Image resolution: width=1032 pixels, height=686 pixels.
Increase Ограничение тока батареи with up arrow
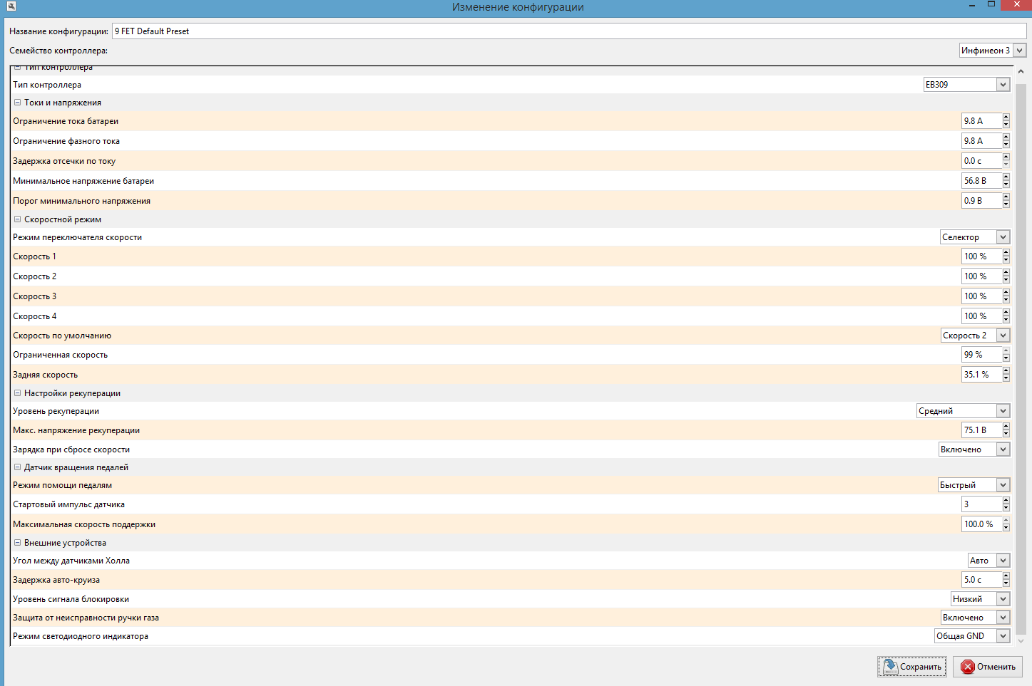pos(1006,118)
